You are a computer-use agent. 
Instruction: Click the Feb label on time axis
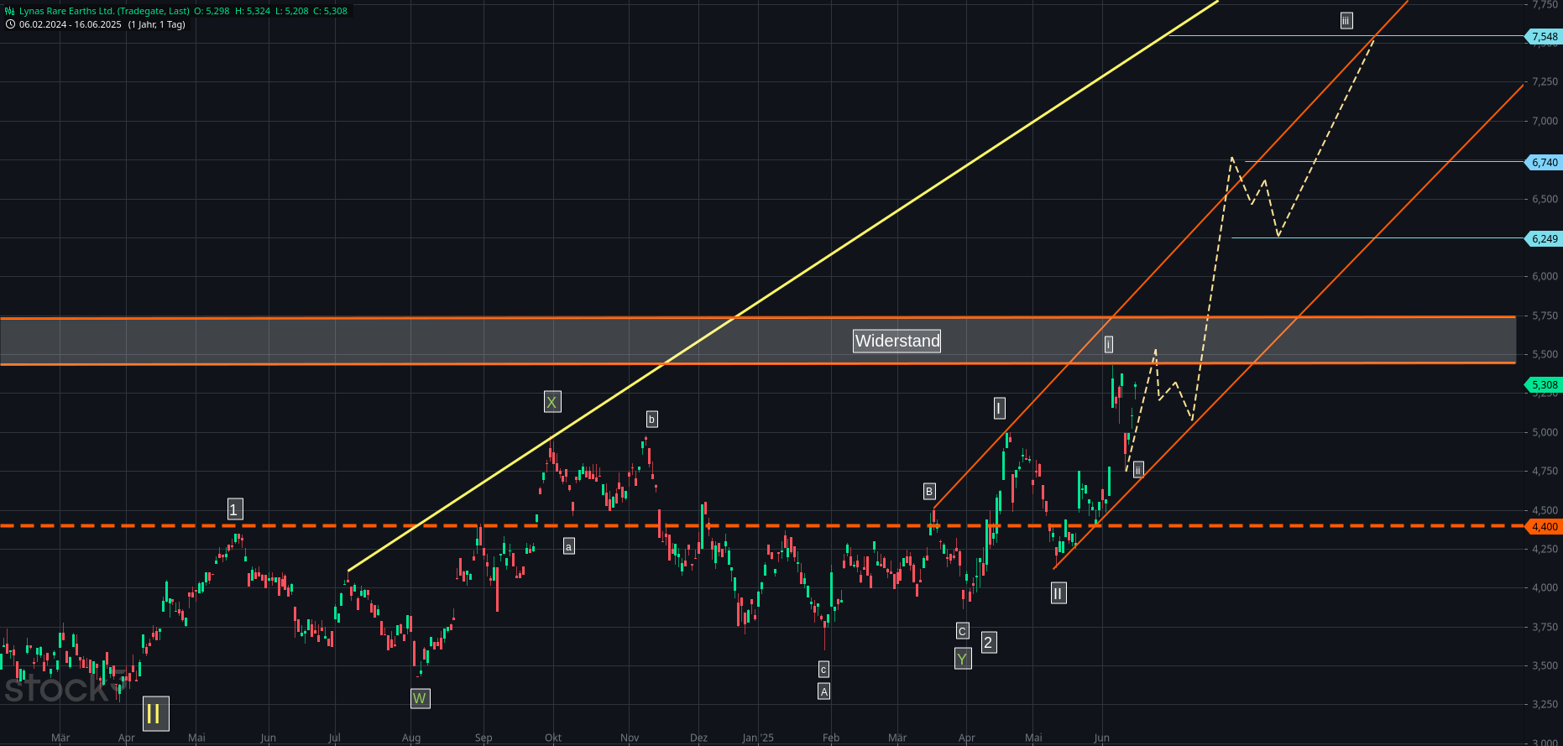point(831,738)
